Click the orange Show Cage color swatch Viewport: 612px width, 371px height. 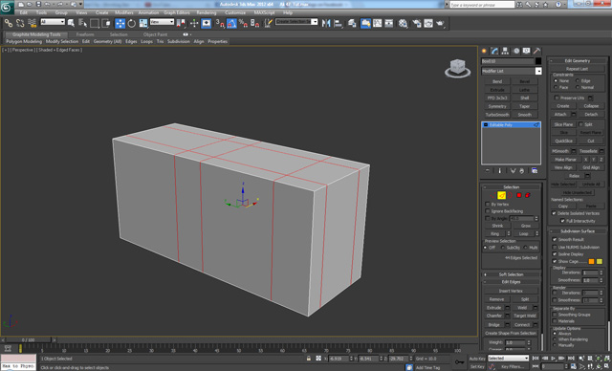591,261
